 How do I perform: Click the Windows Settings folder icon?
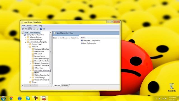pyautogui.click(x=28, y=40)
